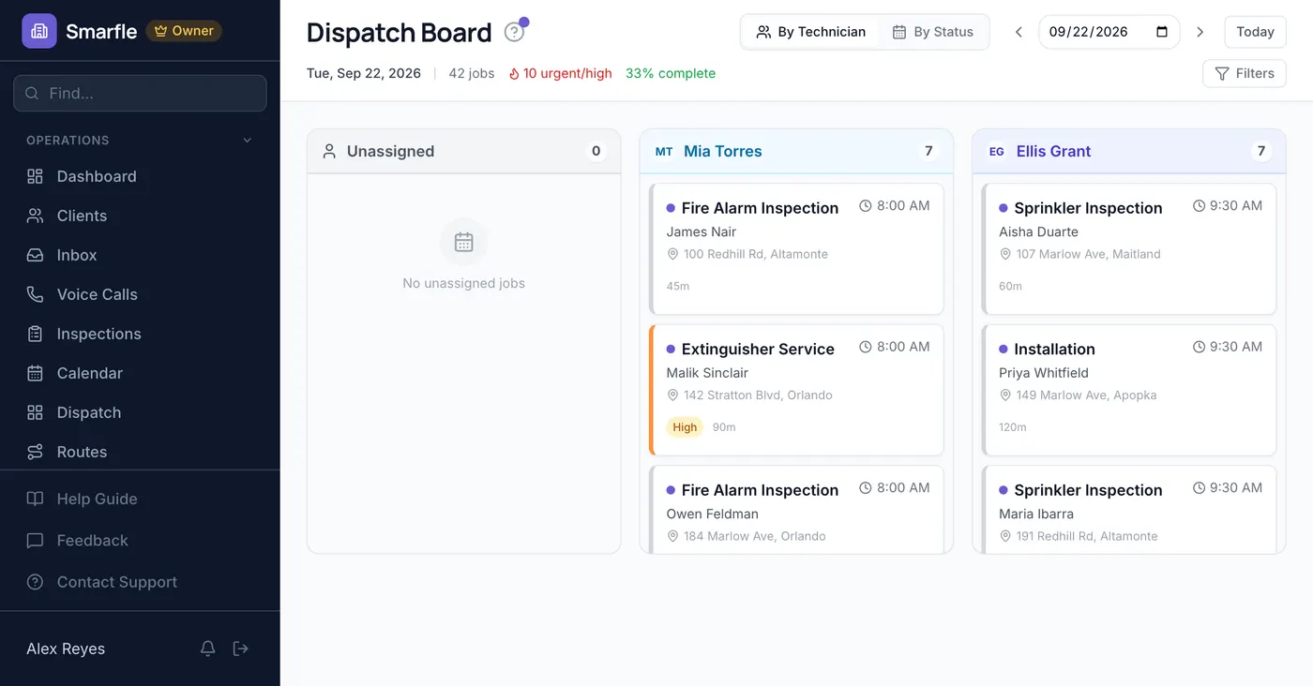
Task: Click Ellis Grant column header name
Action: (x=1053, y=151)
